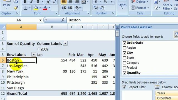Image resolution: width=178 pixels, height=100 pixels.
Task: Click Decrease Decimal icon
Action: coord(102,8)
